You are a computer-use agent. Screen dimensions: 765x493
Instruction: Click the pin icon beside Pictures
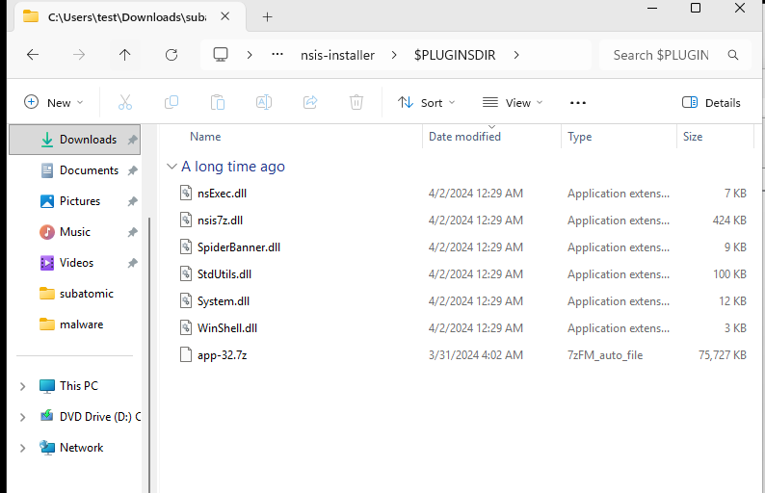132,201
